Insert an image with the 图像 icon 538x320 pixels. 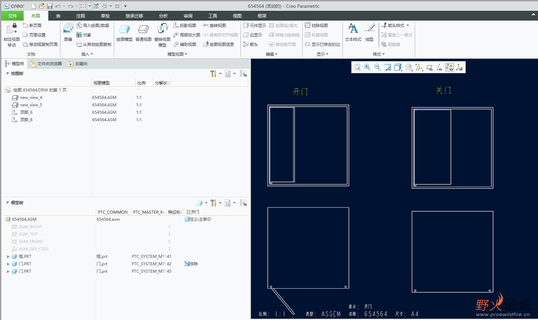(x=68, y=32)
